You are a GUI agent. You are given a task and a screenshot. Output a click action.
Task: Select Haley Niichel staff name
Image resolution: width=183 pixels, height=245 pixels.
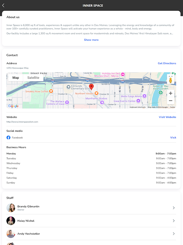(x=26, y=221)
